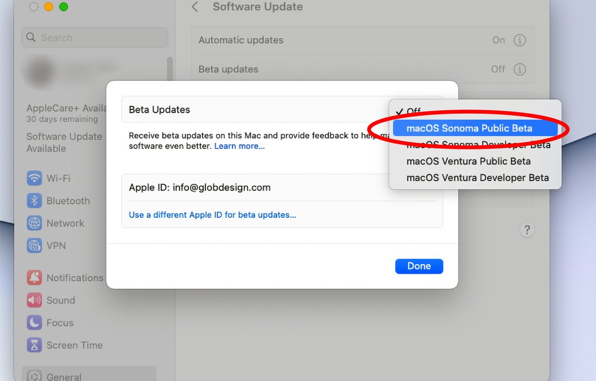
Task: Open the Learn more link
Action: [239, 146]
